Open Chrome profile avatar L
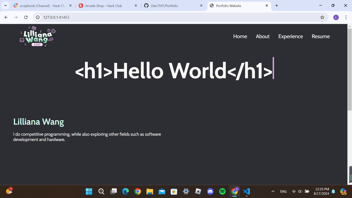Image resolution: width=352 pixels, height=198 pixels. [336, 17]
